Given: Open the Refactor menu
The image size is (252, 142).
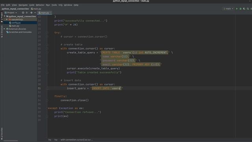Looking at the screenshot, I should coord(40,5).
